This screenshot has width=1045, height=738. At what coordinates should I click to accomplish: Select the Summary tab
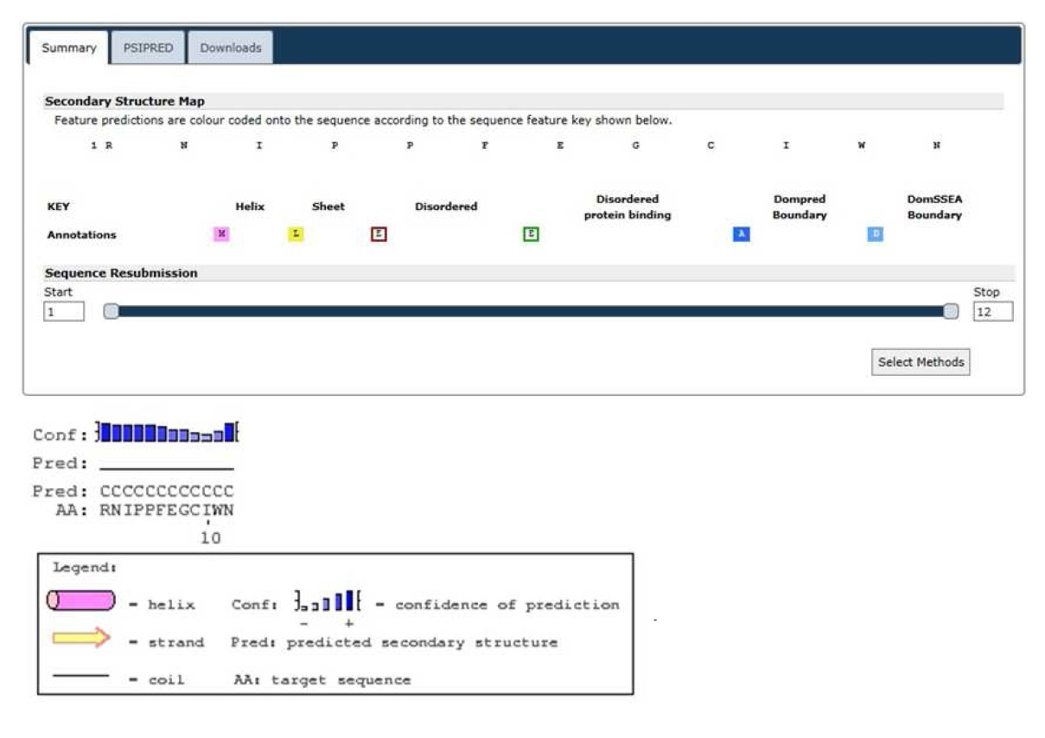68,48
